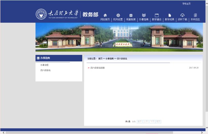The height and width of the screenshot is (134, 208).
Task: Click the horizontal scrollbar thumb
Action: (89, 132)
